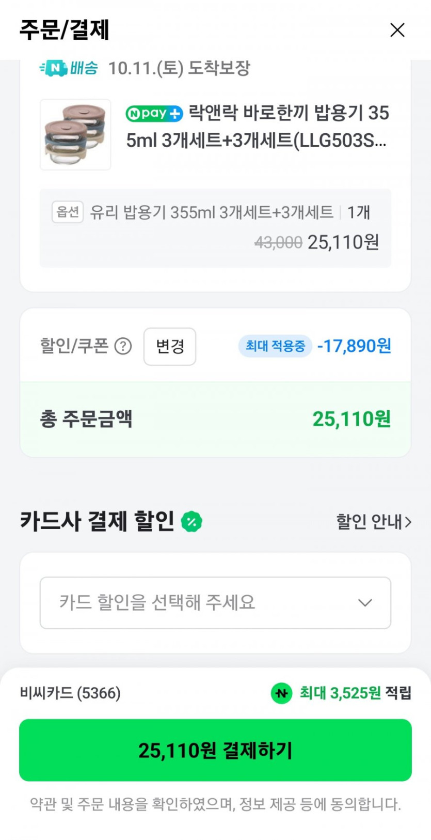This screenshot has height=840, width=431.
Task: Open the 할인 안내 link
Action: (369, 522)
